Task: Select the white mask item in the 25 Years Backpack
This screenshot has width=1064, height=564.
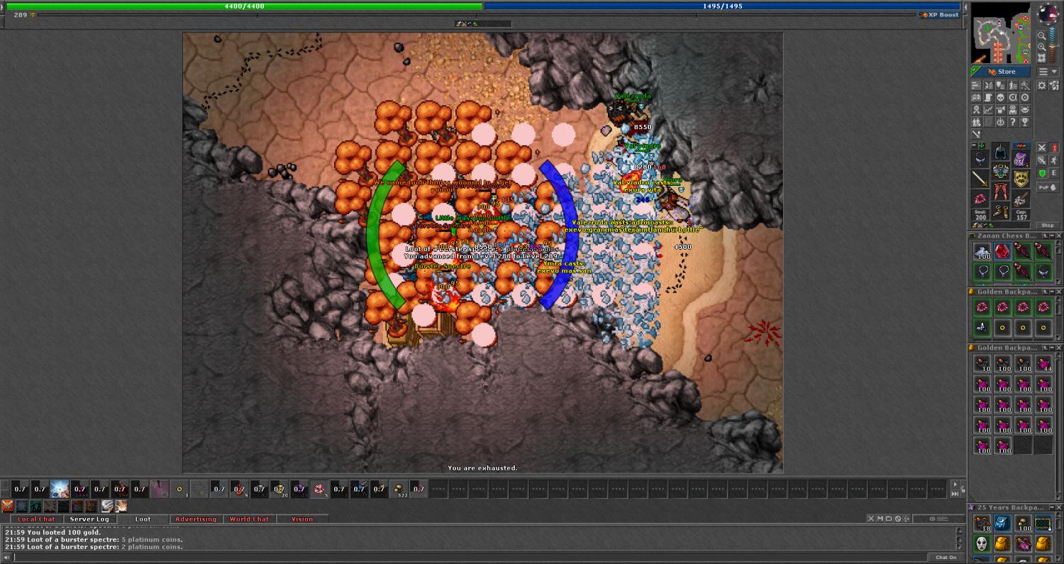Action: coord(982,543)
